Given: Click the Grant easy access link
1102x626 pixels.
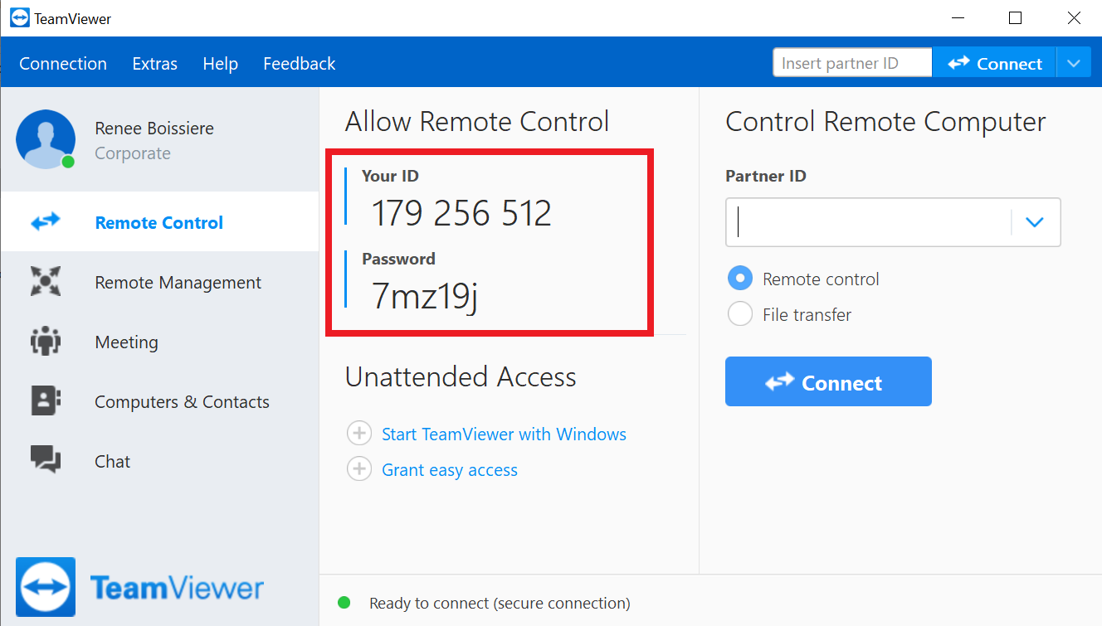Looking at the screenshot, I should tap(450, 470).
